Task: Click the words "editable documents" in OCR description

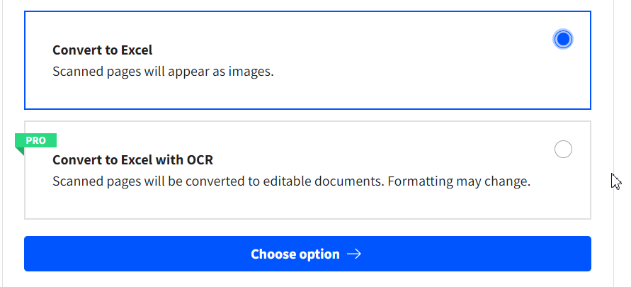Action: pos(322,181)
